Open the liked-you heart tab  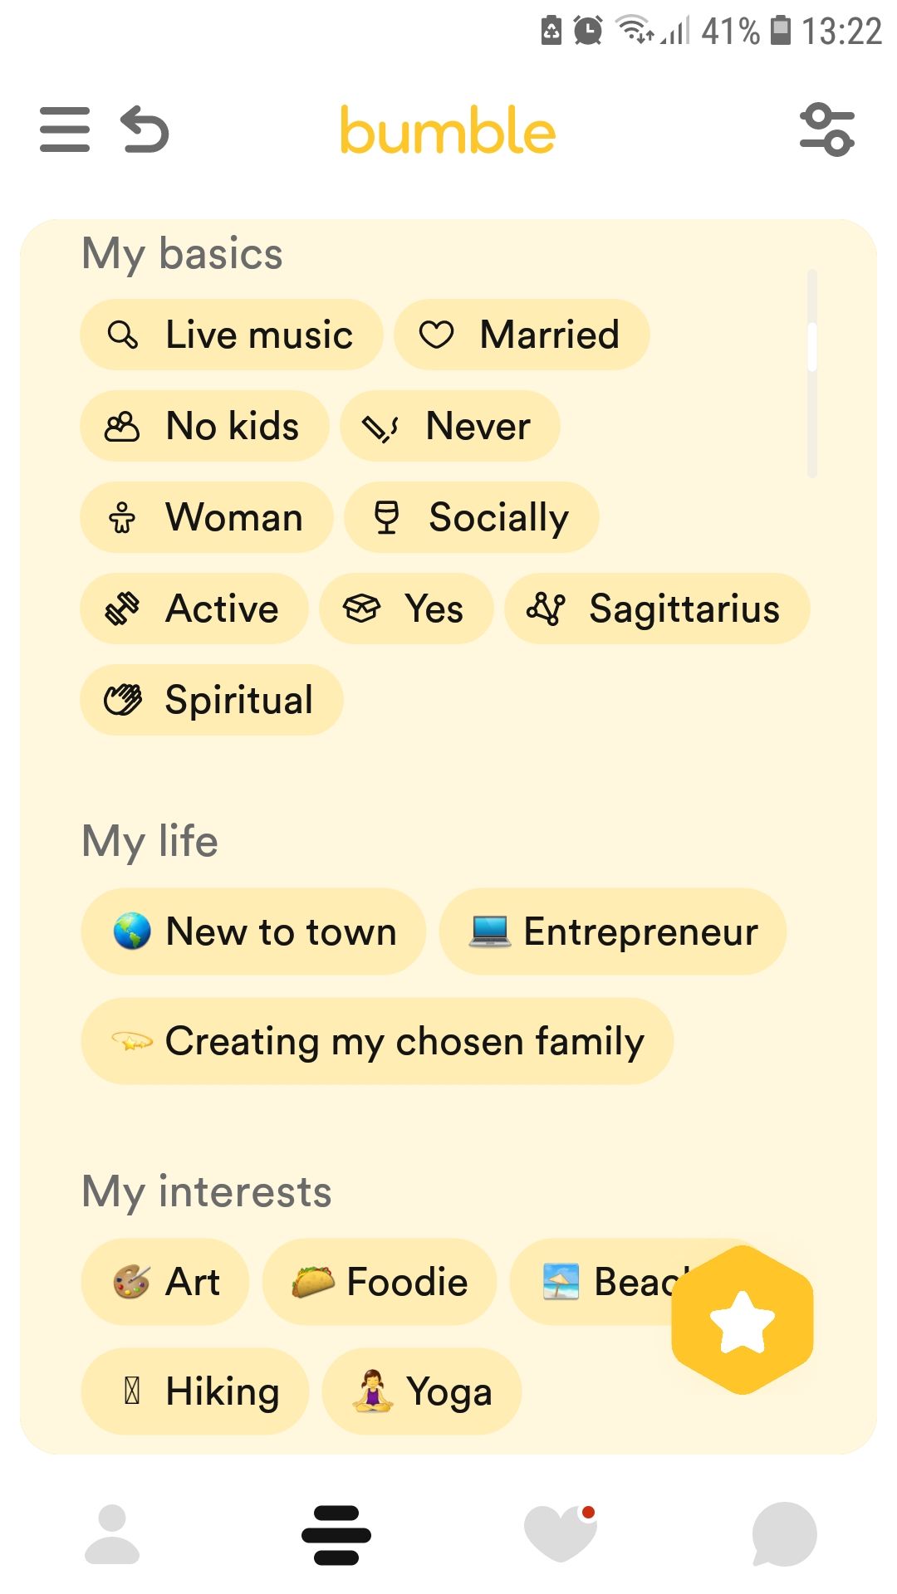coord(561,1534)
